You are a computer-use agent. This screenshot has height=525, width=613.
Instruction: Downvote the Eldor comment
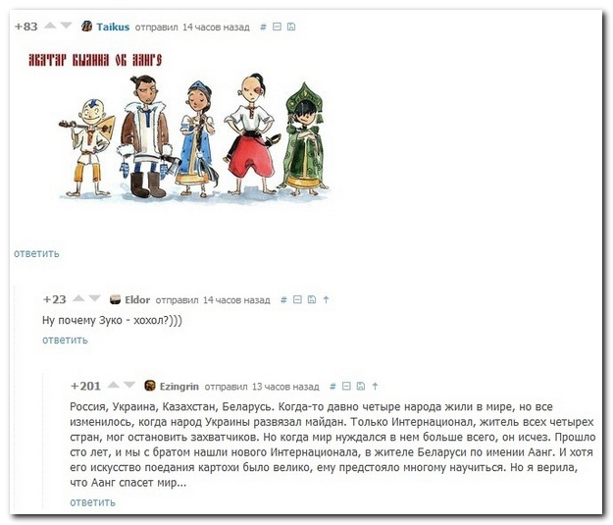(94, 299)
